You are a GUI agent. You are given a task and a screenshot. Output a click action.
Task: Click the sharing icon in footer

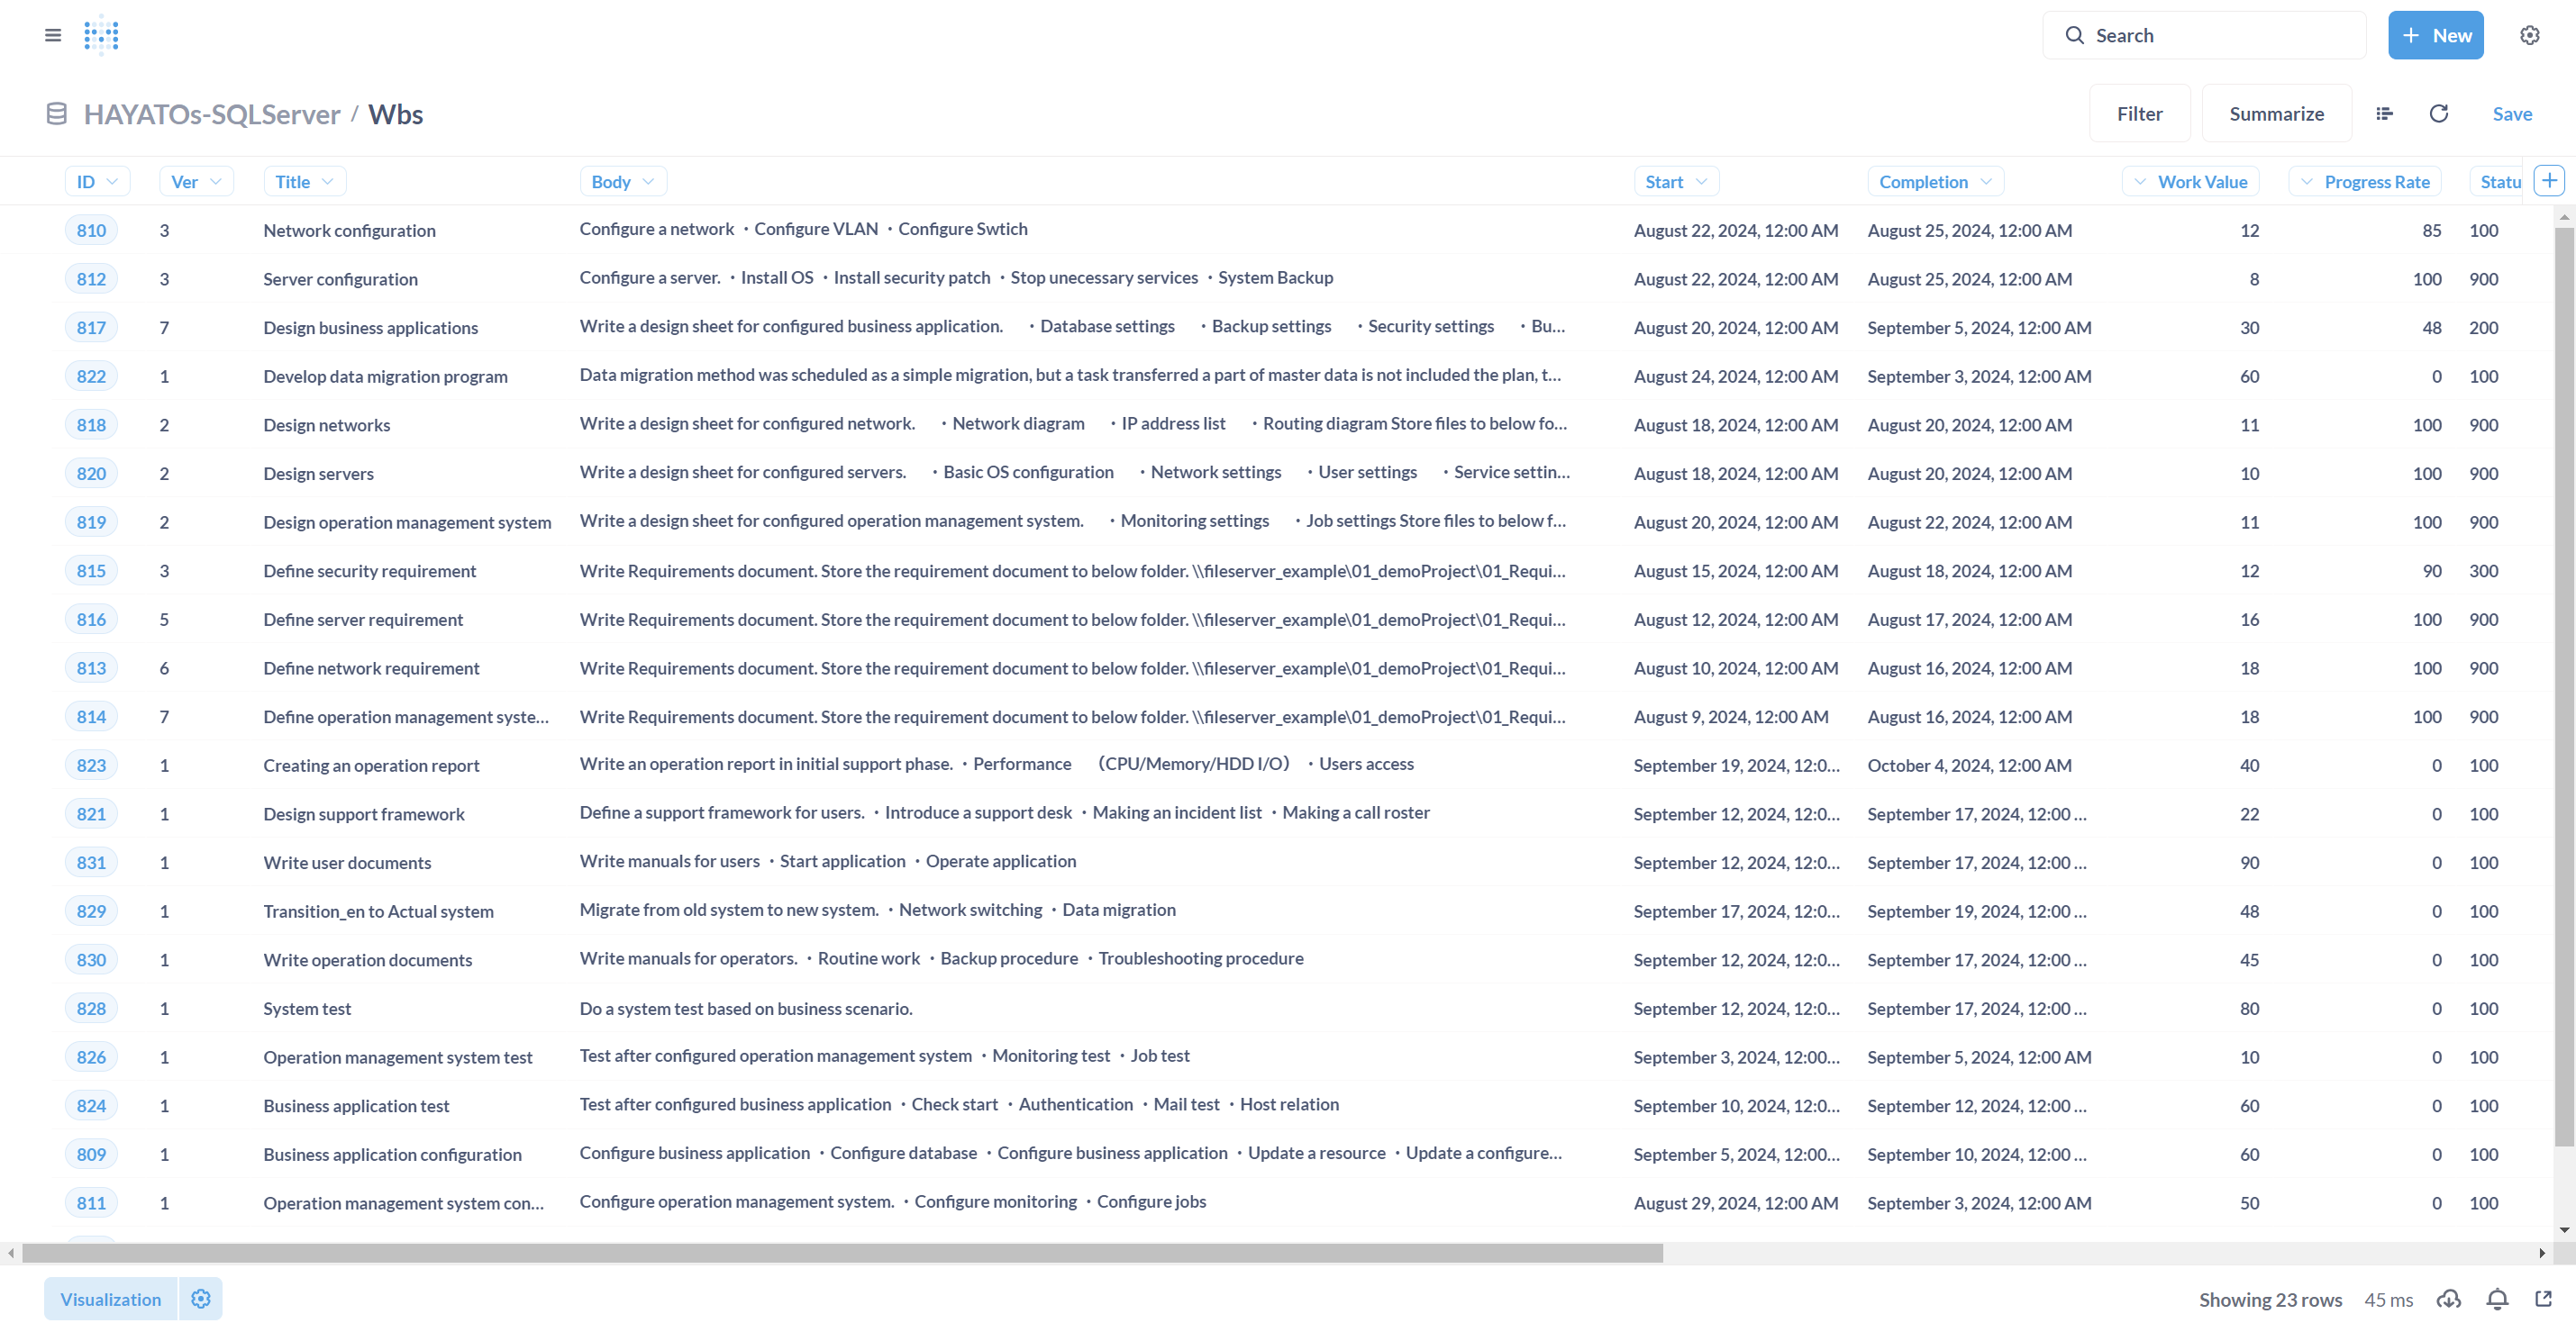(2543, 1299)
